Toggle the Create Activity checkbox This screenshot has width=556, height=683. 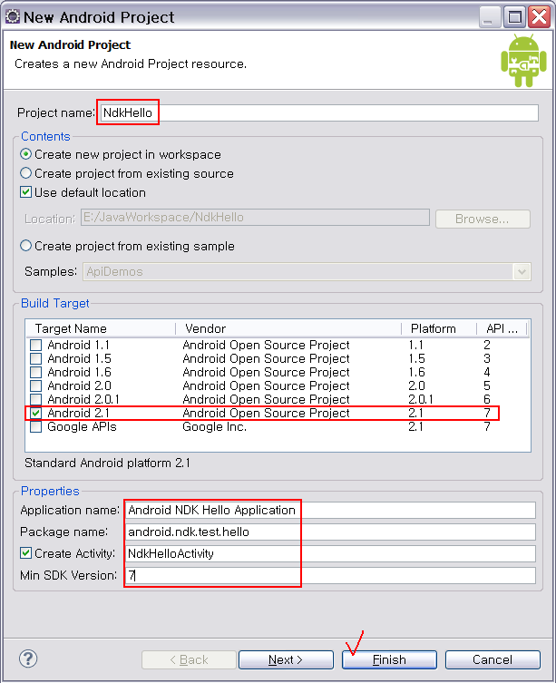[x=25, y=553]
